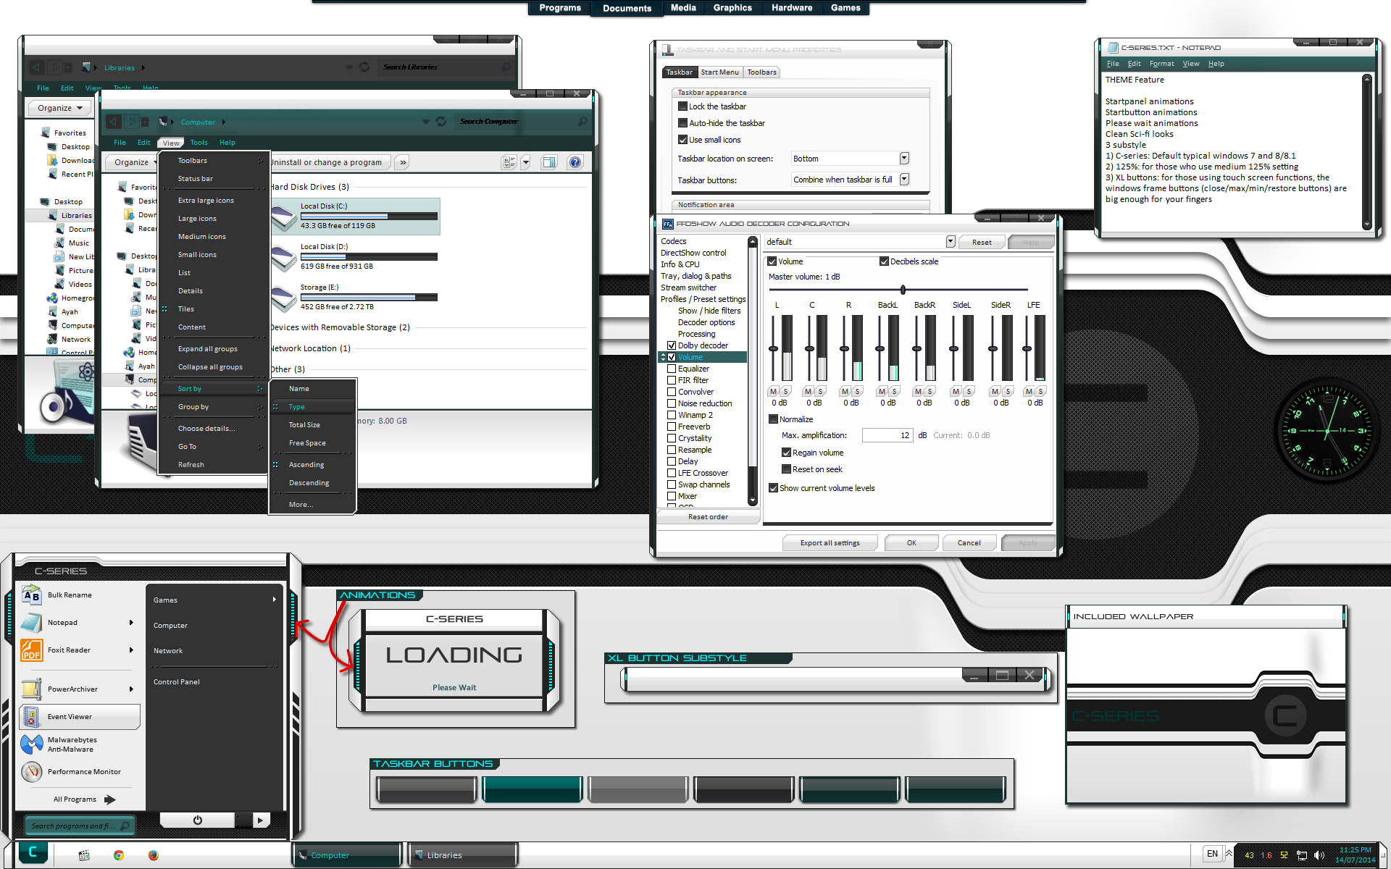
Task: Click the EN language indicator
Action: pos(1212,854)
